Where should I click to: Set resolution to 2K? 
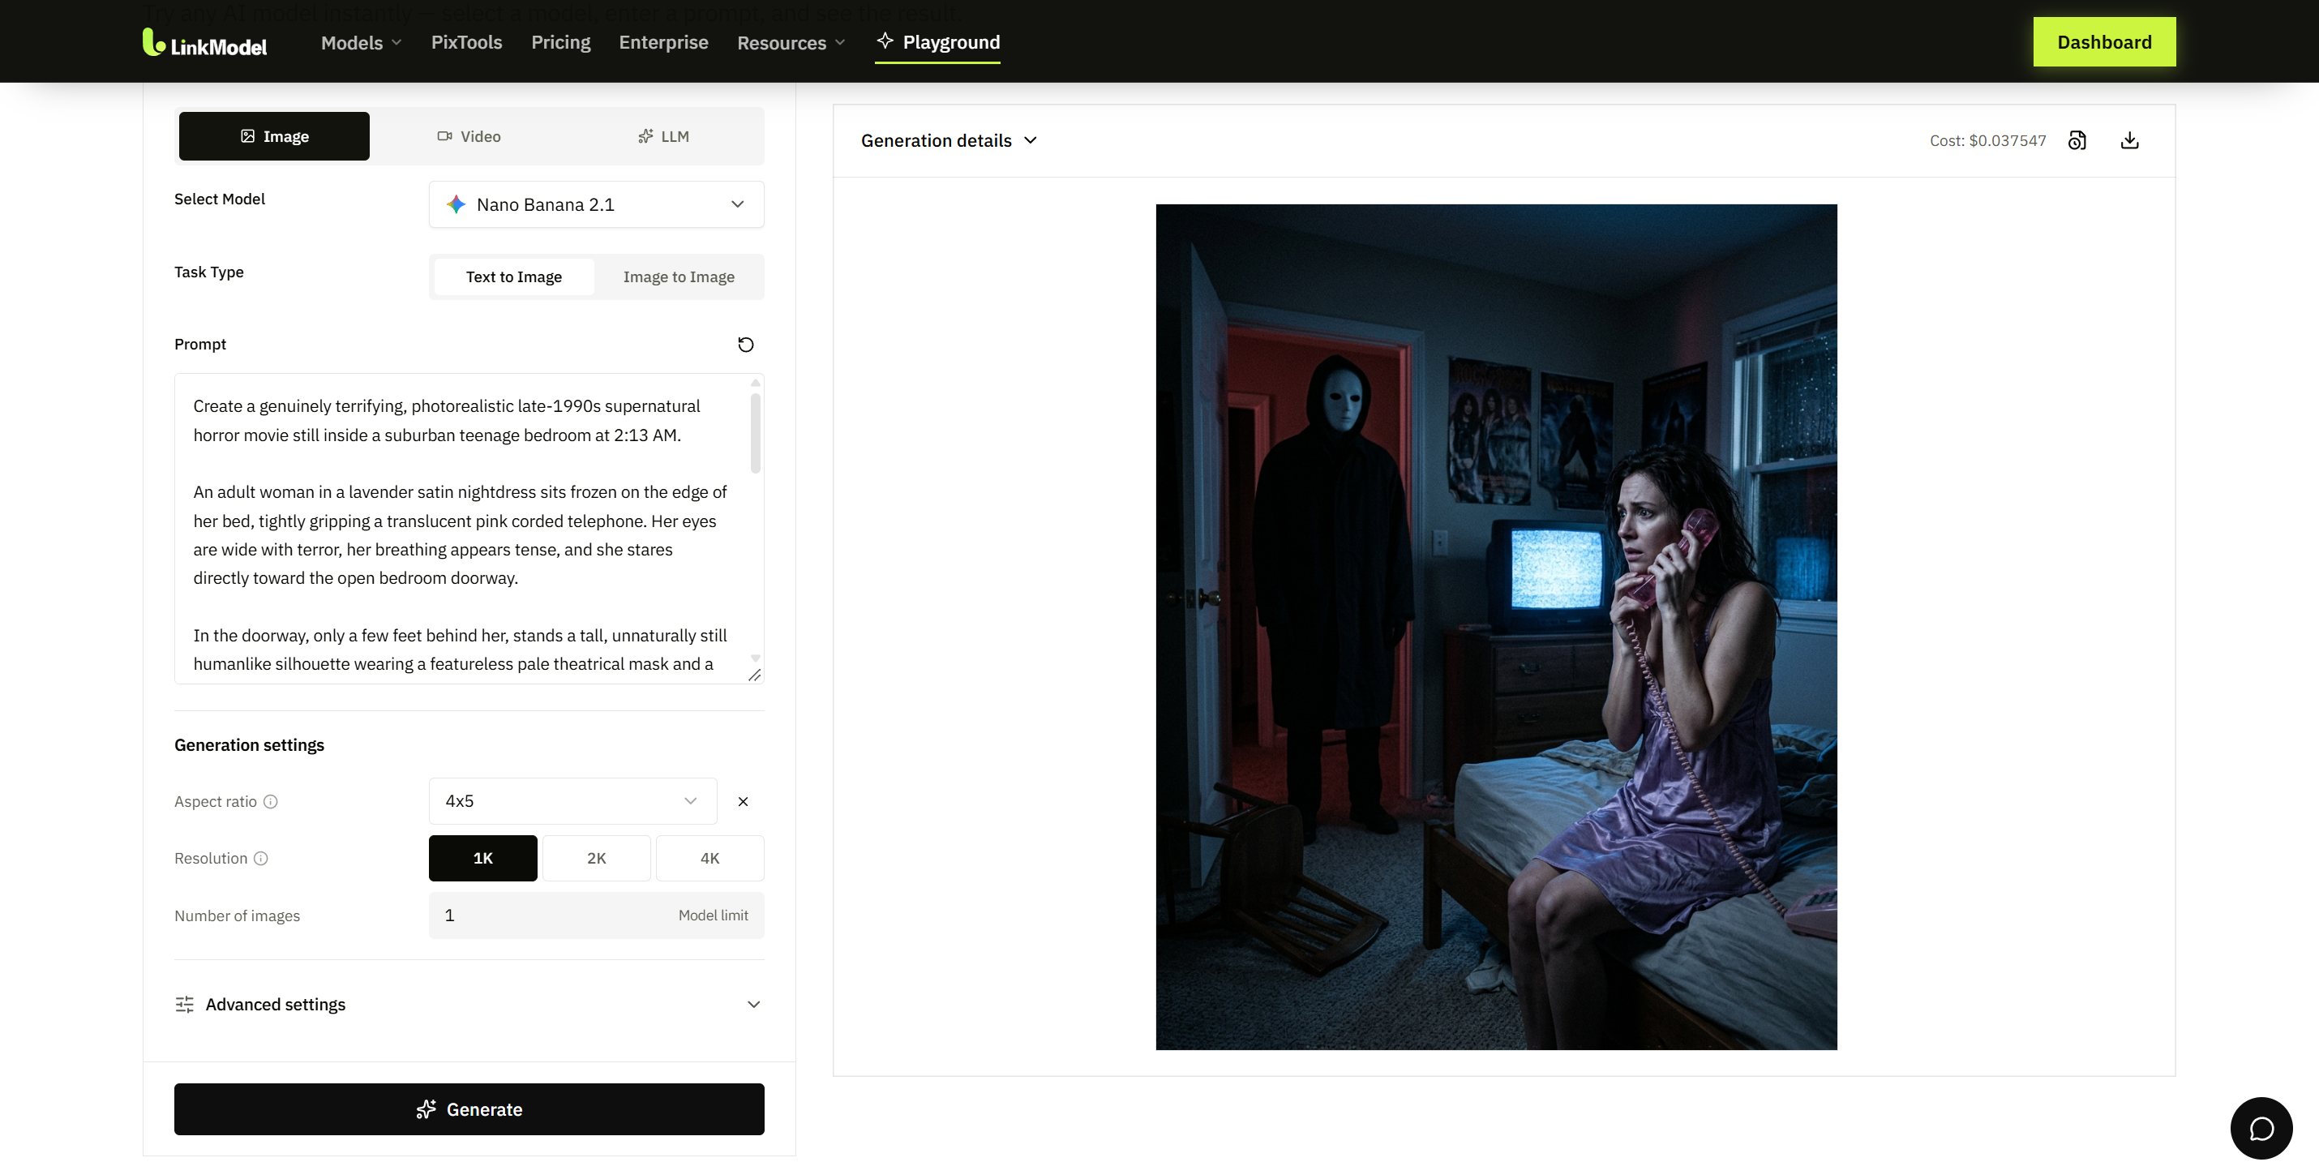(x=596, y=858)
